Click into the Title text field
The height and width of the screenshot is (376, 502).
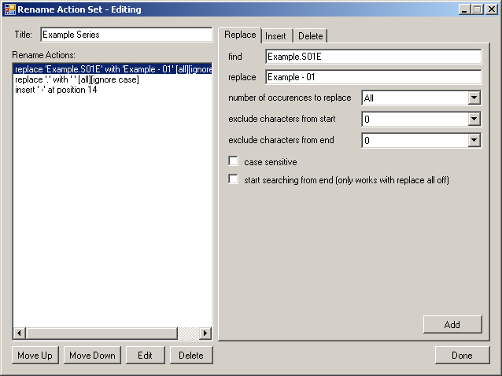[x=126, y=35]
